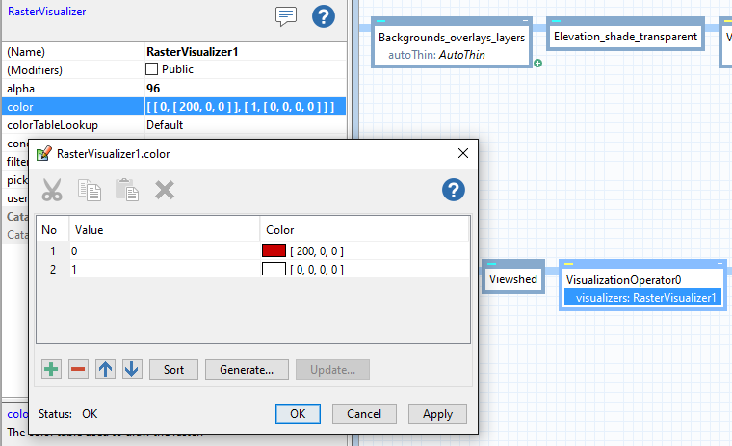
Task: Select the Viewshed node in the graph
Action: click(x=513, y=278)
